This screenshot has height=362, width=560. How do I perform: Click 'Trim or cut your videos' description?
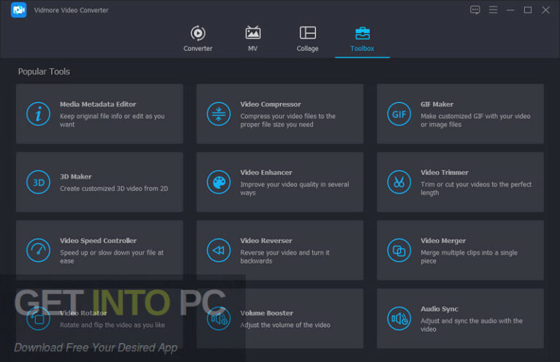[x=476, y=189]
